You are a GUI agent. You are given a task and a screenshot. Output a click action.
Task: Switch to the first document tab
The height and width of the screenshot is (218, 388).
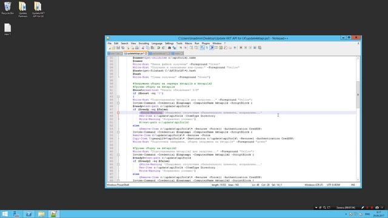115,53
